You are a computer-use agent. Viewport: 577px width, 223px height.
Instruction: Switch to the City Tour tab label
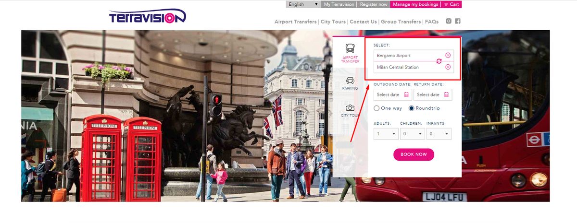point(350,116)
